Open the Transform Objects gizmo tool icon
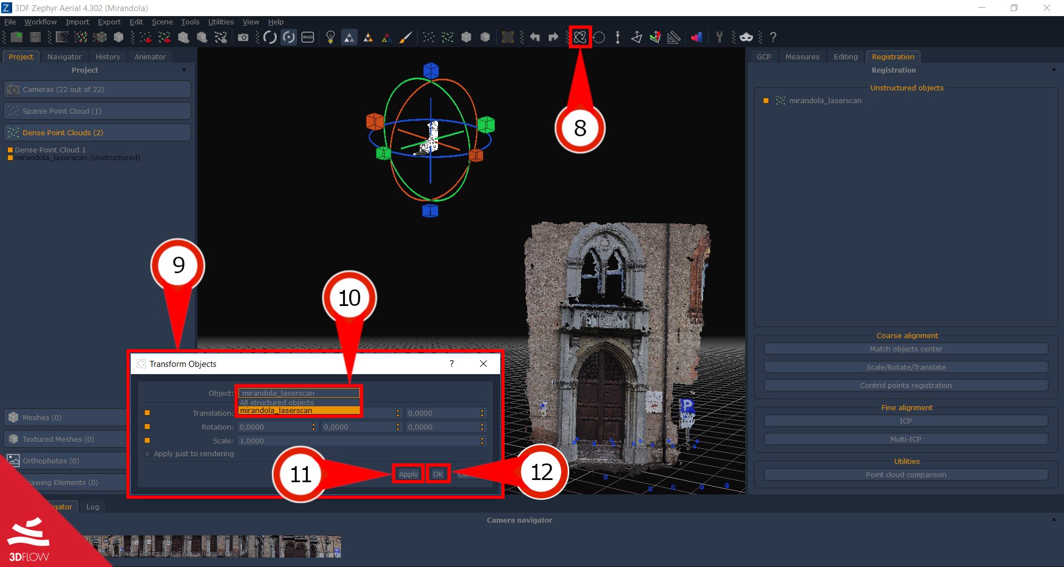This screenshot has height=567, width=1064. (x=580, y=37)
